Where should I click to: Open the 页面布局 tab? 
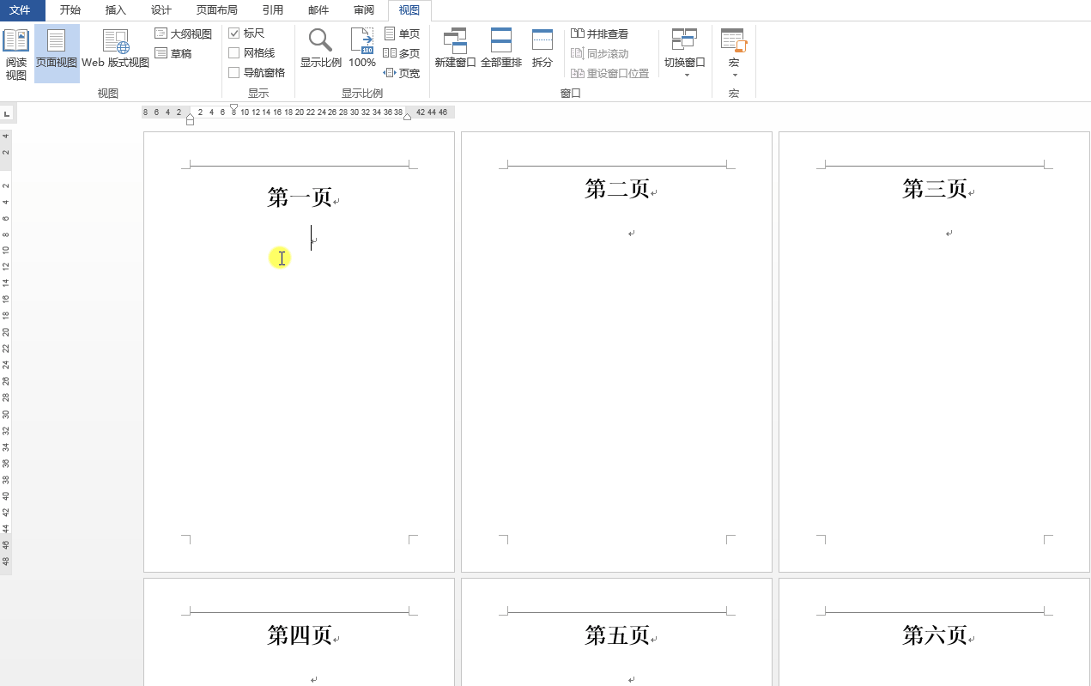(x=216, y=10)
